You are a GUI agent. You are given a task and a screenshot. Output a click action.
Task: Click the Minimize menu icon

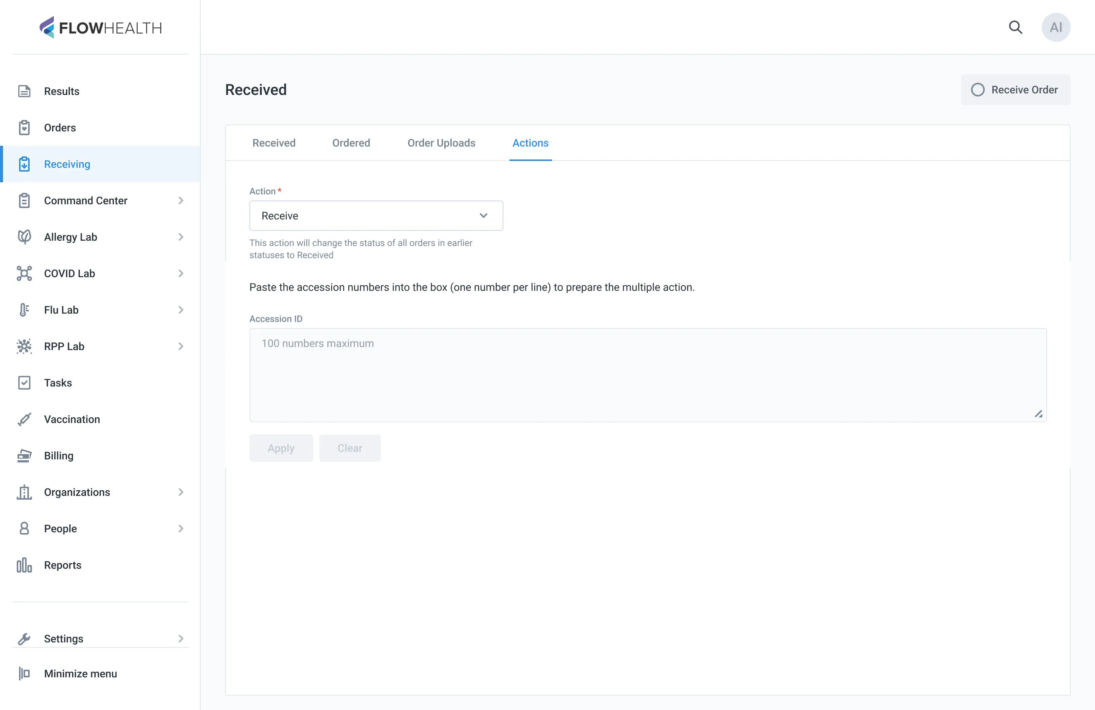(x=24, y=674)
